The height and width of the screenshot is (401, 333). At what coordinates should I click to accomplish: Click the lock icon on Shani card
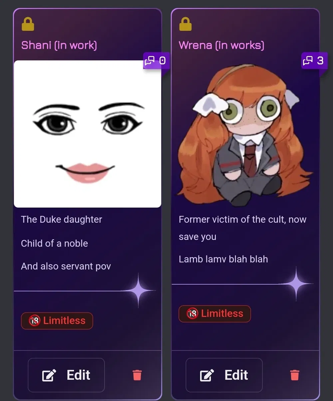(x=28, y=24)
